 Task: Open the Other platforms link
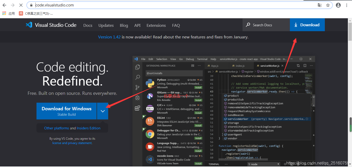pos(56,128)
